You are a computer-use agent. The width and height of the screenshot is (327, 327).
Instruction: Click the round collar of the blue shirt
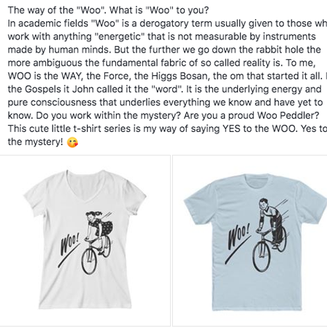coord(256,179)
